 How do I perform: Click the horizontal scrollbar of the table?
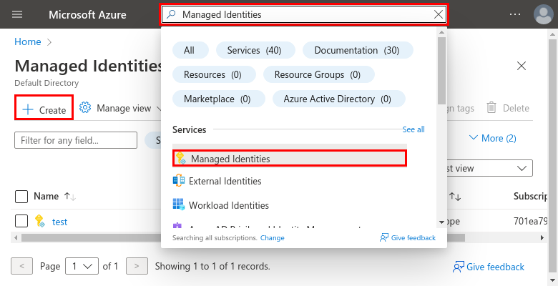click(86, 237)
